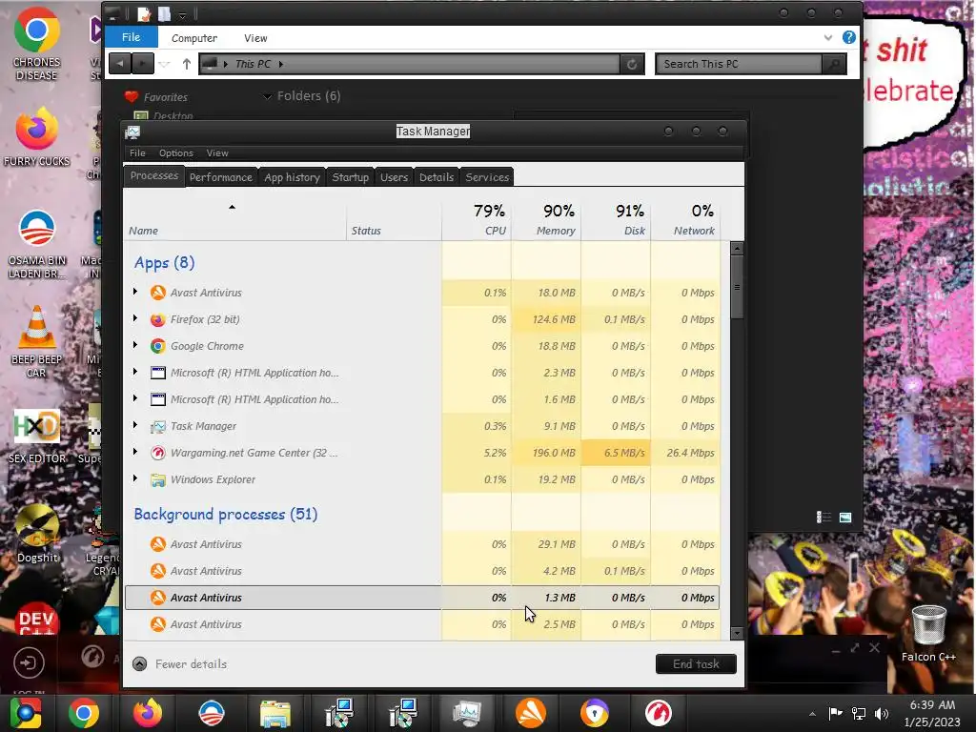Expand the second Microsoft HTML Application row
976x732 pixels.
tap(135, 398)
